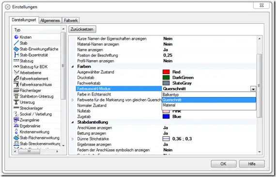Click the Sockel / Vertiefung icon

point(16,114)
